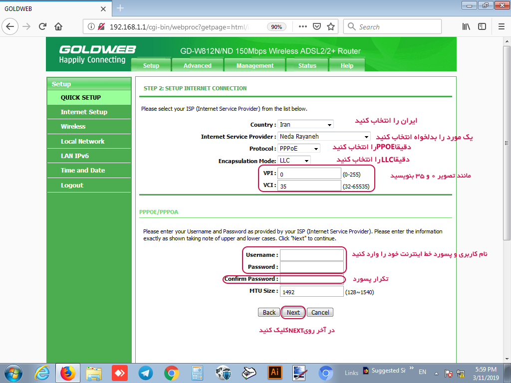
Task: Bookmark this page with the star icon
Action: 331,26
